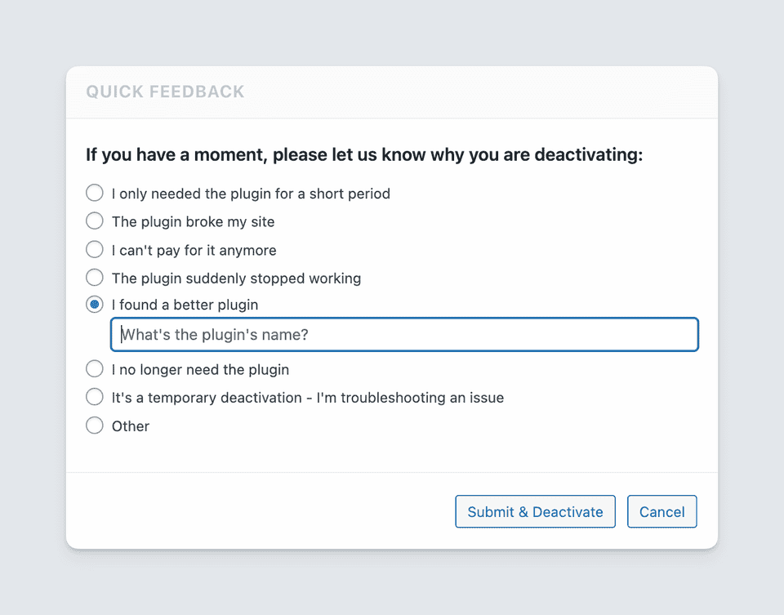Viewport: 784px width, 615px height.
Task: Select the temporary deactivation radio button
Action: point(95,398)
